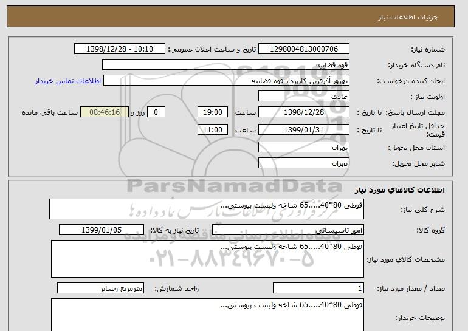
Task: Click the label تاریخ و ساعت اعلان عمومی
Action: [212, 49]
